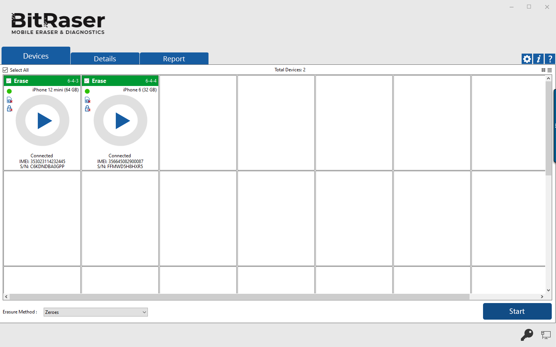
Task: Click the Erasure Method label
Action: pyautogui.click(x=20, y=312)
